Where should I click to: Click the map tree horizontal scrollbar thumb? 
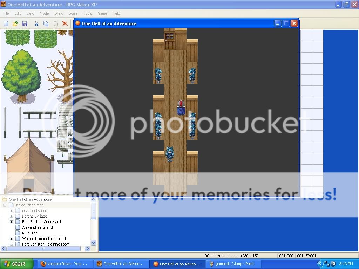(43, 248)
